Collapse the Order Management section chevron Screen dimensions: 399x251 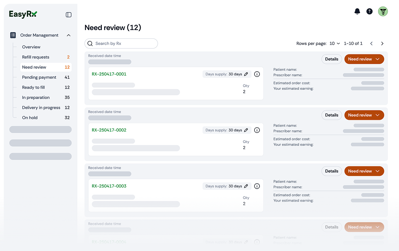pyautogui.click(x=69, y=35)
